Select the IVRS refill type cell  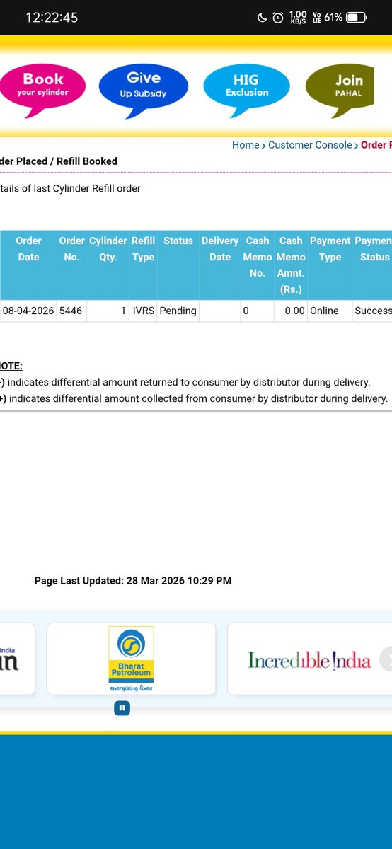coord(143,311)
